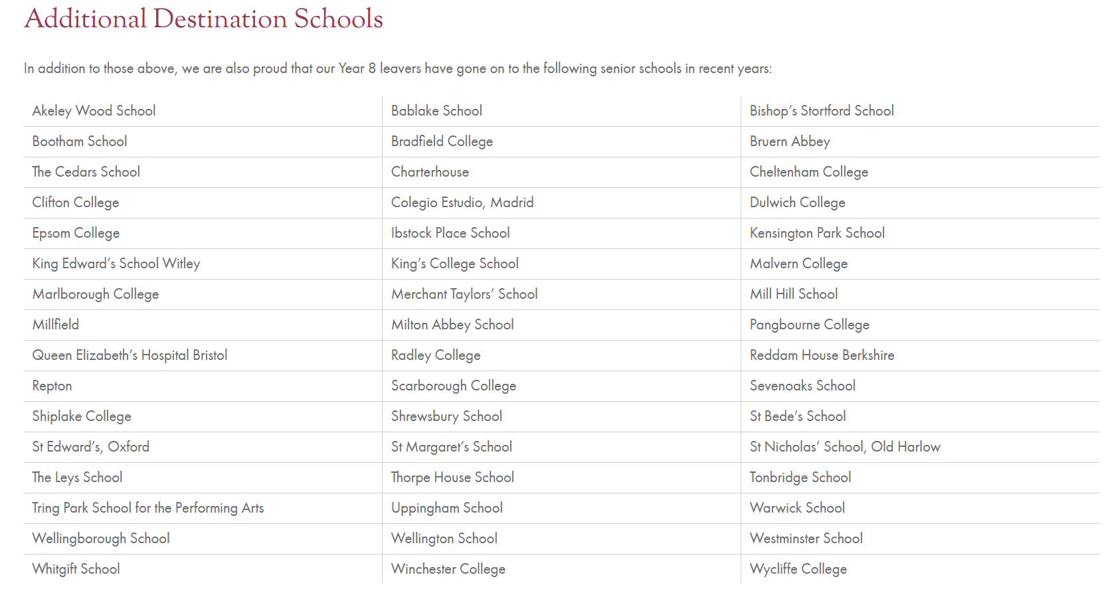The width and height of the screenshot is (1106, 591).
Task: Select Colegio Estudio, Madrid
Action: 462,203
